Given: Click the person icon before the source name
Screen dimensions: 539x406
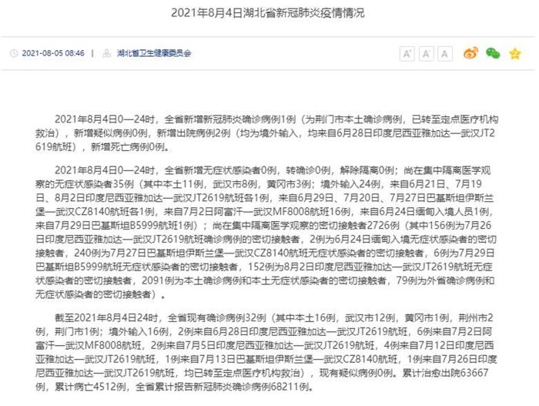Looking at the screenshot, I should 107,54.
